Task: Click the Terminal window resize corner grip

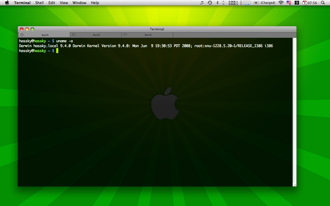Action: [295, 185]
